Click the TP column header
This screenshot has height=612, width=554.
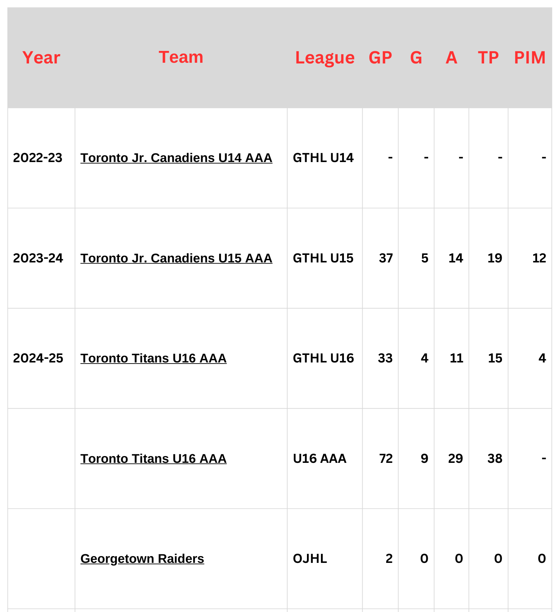point(488,58)
